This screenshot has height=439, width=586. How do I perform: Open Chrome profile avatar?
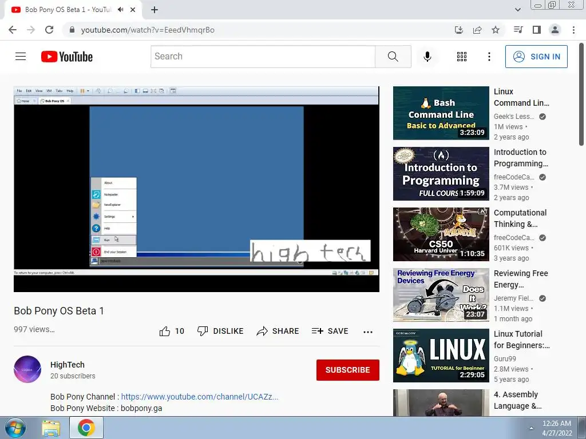555,30
